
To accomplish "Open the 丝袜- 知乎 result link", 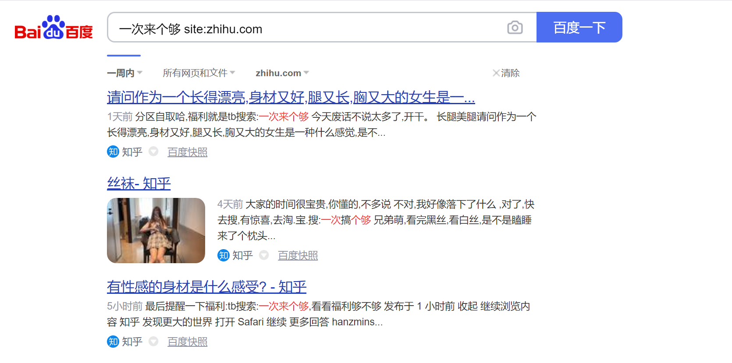I will (139, 183).
